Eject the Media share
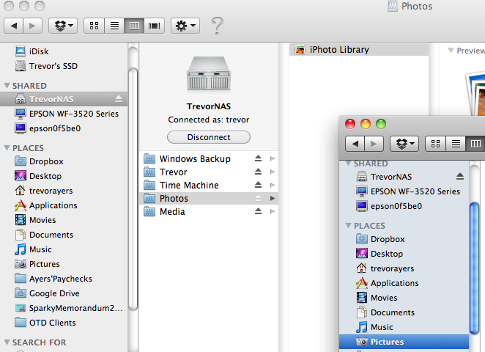This screenshot has height=352, width=485. (x=259, y=211)
